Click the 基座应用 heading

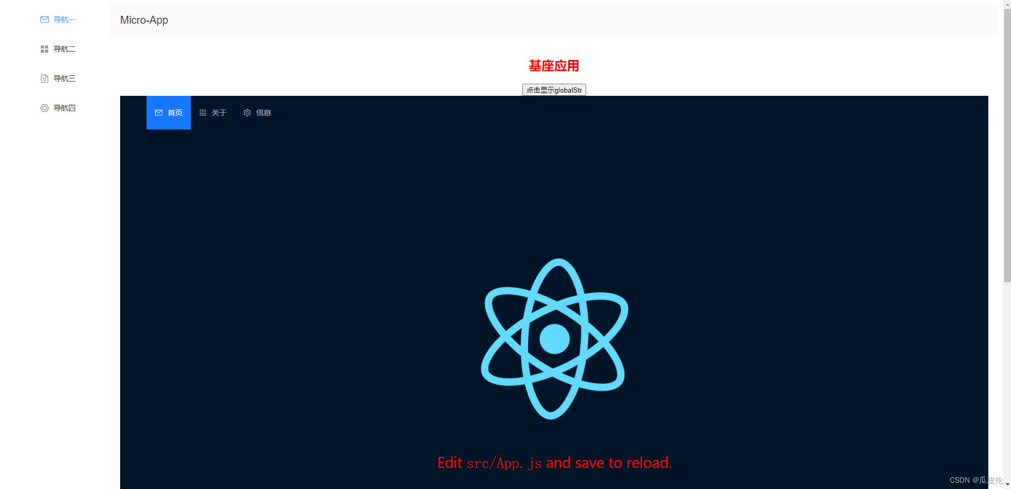tap(554, 66)
